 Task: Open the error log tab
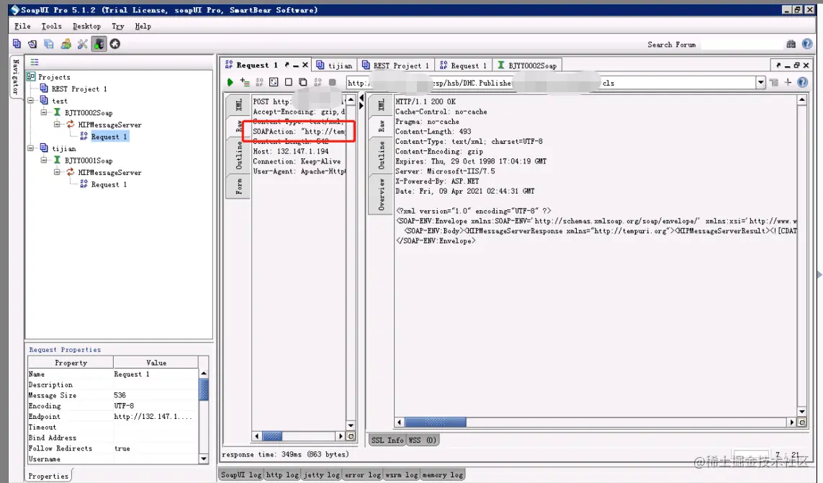click(x=362, y=474)
